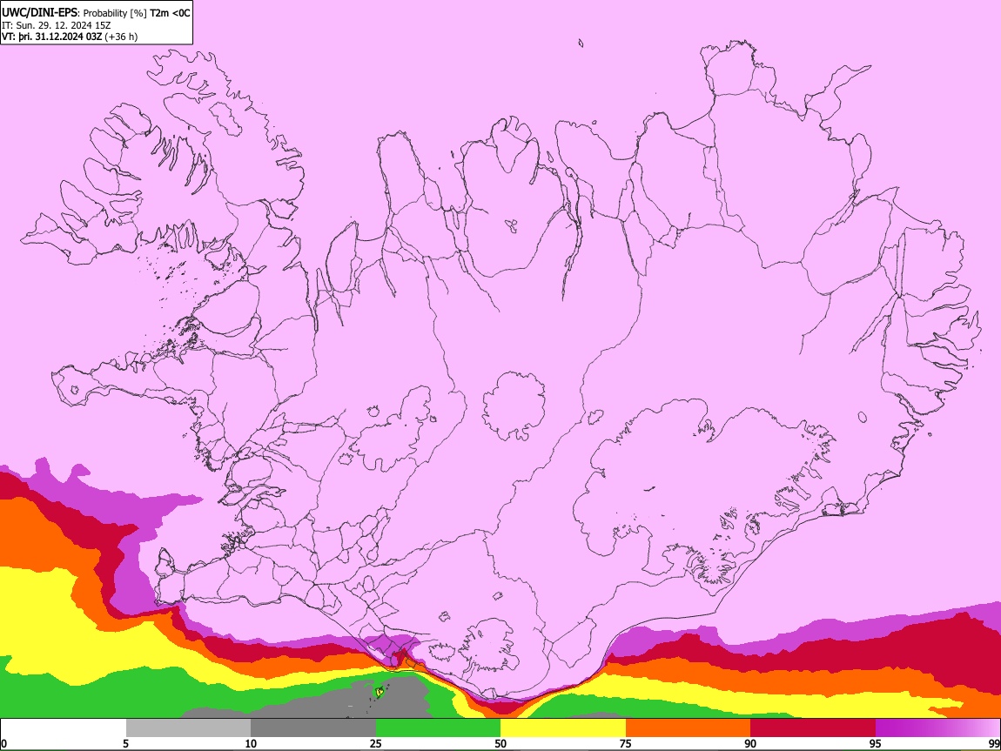The width and height of the screenshot is (1001, 751).
Task: Click the legend label '25'
Action: (376, 744)
